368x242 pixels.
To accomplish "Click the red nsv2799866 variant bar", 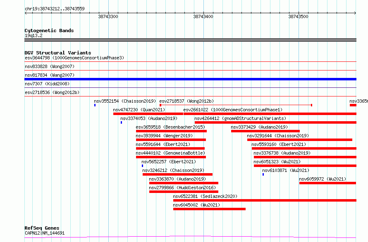I will (x=184, y=192).
